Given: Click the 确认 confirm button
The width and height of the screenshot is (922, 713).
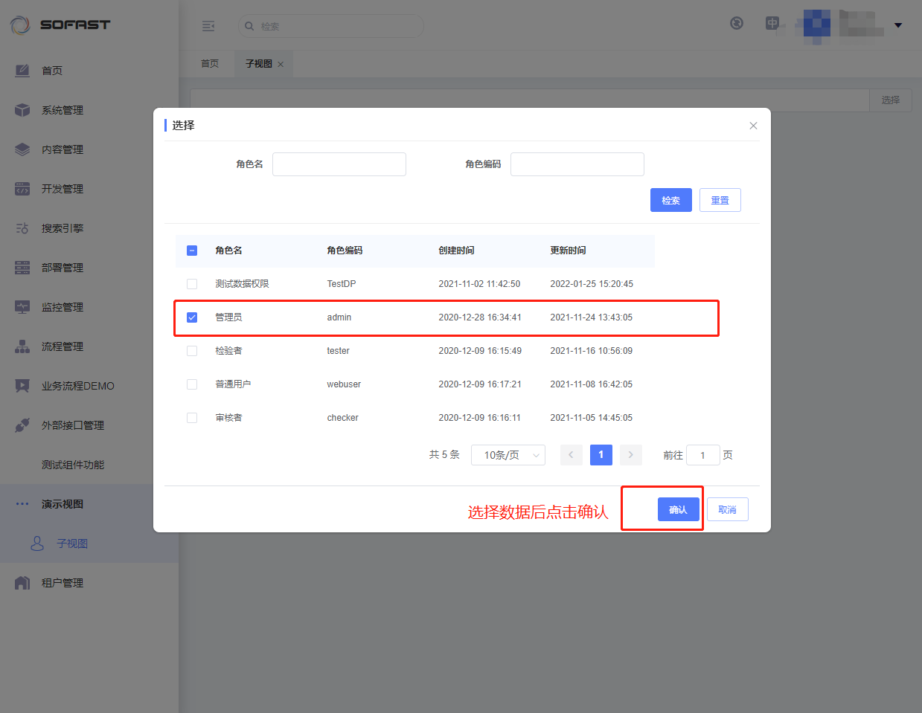Looking at the screenshot, I should pos(678,509).
